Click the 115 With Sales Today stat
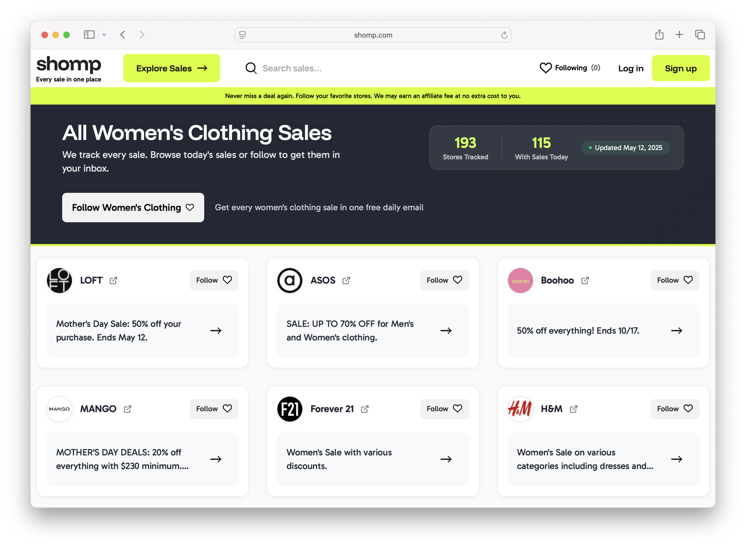746x548 pixels. [x=541, y=148]
